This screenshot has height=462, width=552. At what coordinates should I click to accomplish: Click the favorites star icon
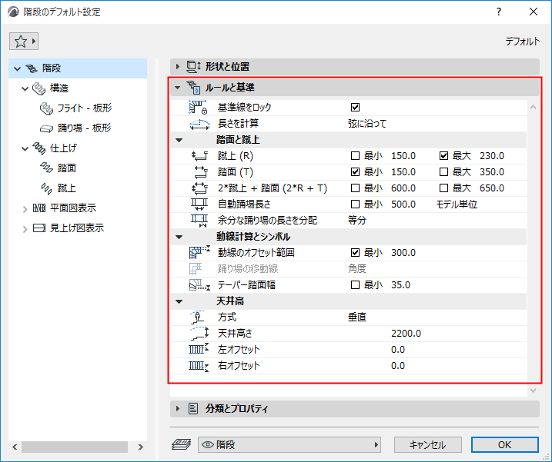coord(21,42)
